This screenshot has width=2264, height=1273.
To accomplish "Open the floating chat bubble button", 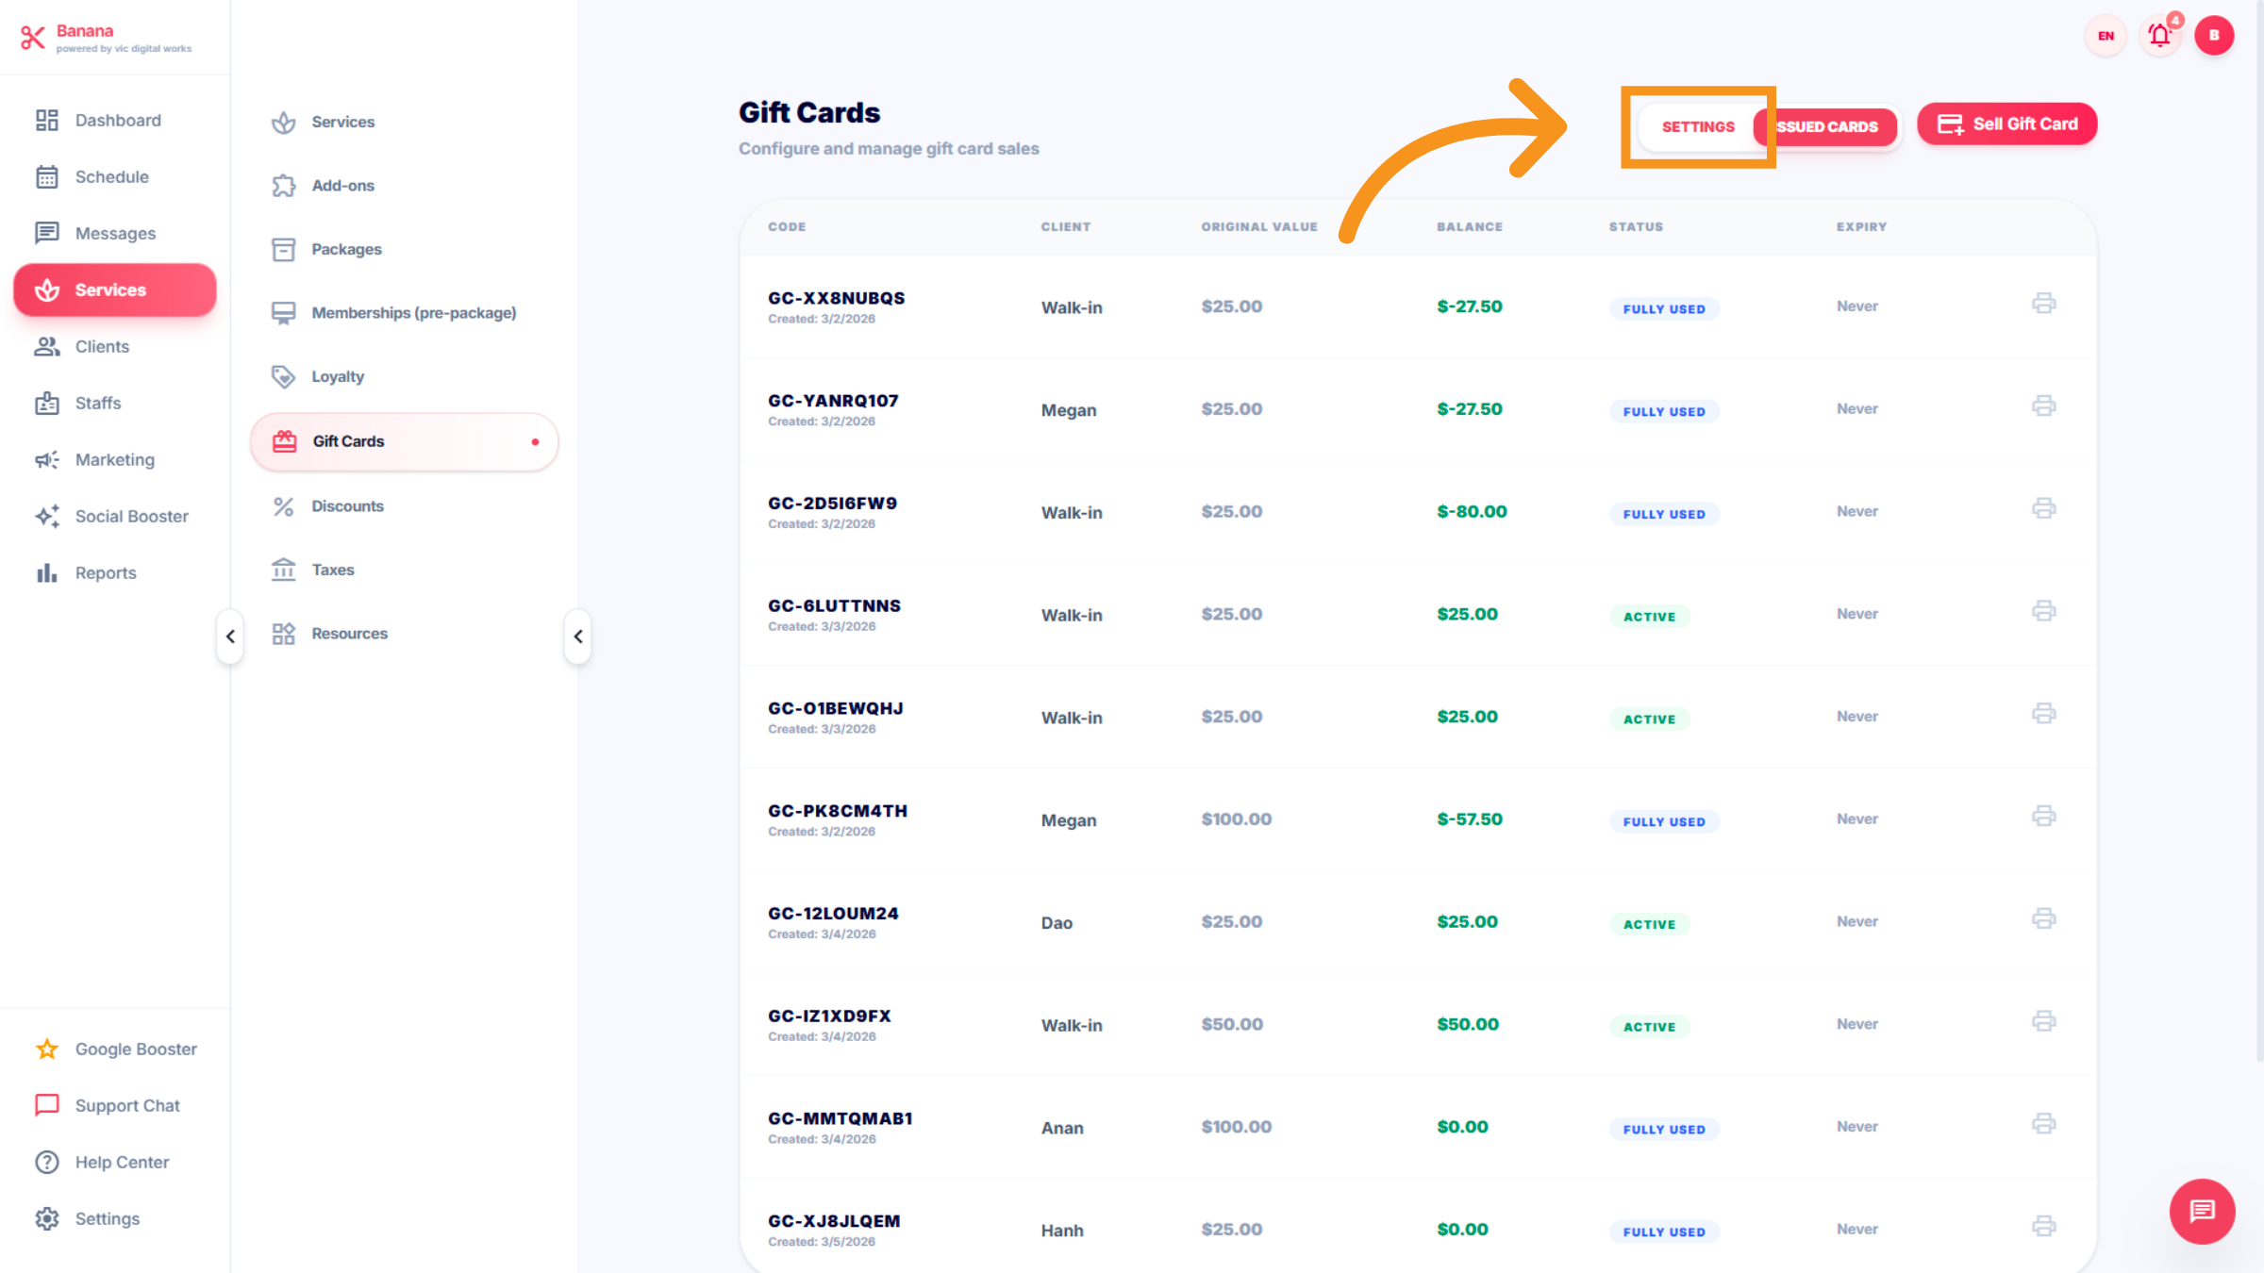I will (x=2202, y=1211).
